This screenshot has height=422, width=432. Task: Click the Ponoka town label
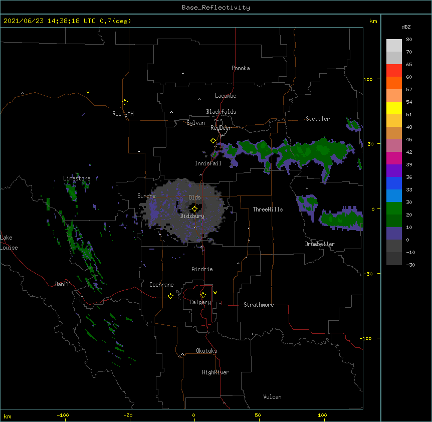point(241,68)
